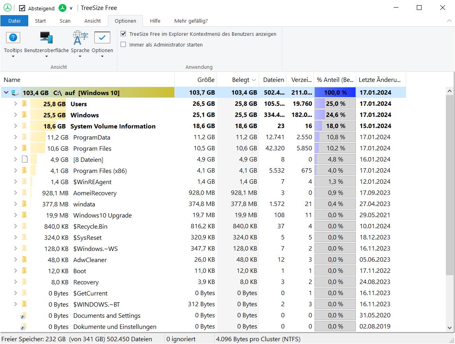The image size is (455, 344).
Task: Switch to the Scan tab
Action: [x=65, y=21]
